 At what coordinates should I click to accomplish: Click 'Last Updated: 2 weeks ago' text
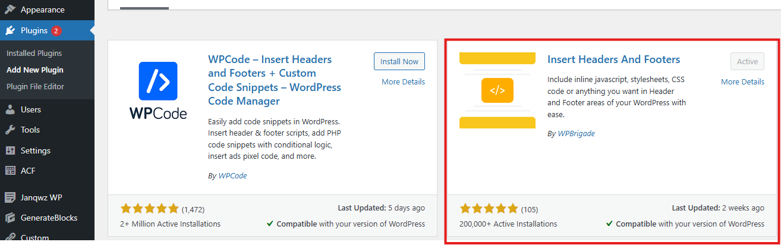718,208
